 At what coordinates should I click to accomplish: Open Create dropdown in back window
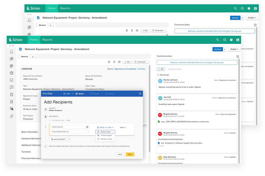252,18
